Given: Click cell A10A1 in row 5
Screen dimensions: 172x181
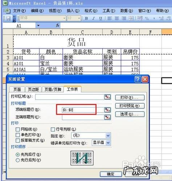Looking at the screenshot, I should point(26,69).
